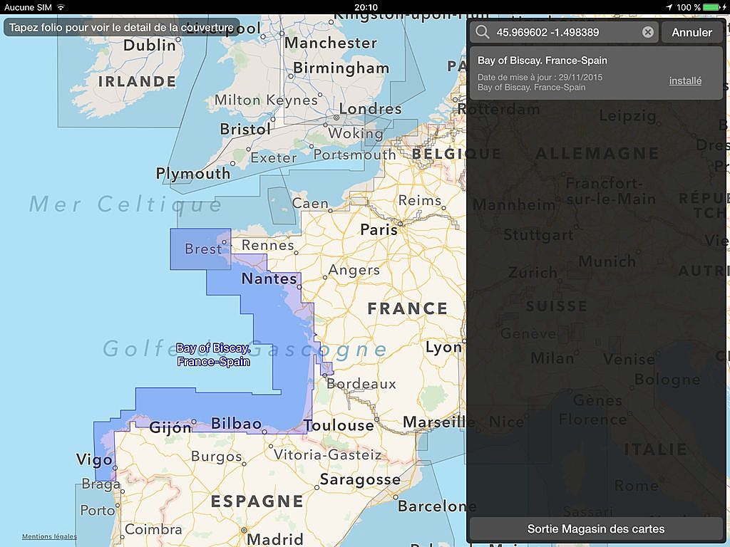Tap the Portsmouth city label
Screen dimensions: 730x547
[x=354, y=155]
